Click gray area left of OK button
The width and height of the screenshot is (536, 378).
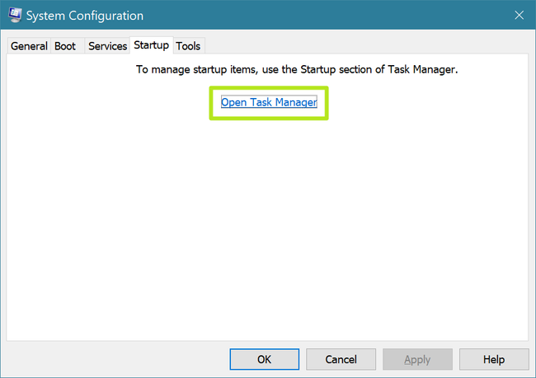click(x=115, y=359)
